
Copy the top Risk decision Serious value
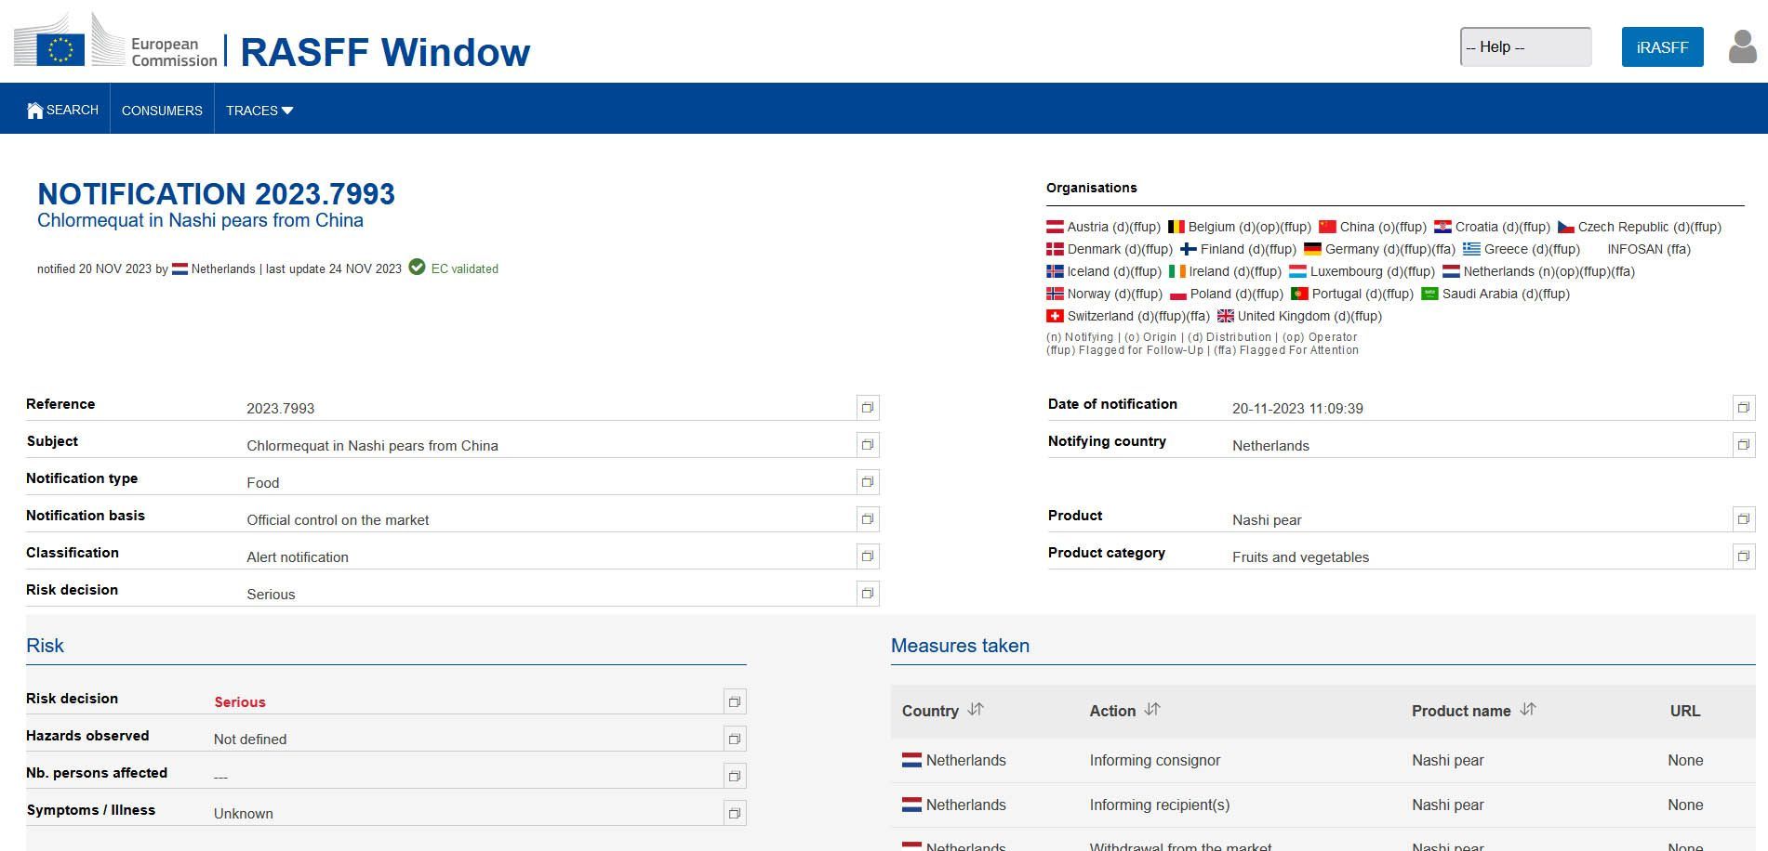[868, 594]
